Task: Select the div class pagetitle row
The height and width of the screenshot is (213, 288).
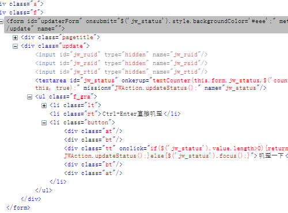Action: point(60,37)
